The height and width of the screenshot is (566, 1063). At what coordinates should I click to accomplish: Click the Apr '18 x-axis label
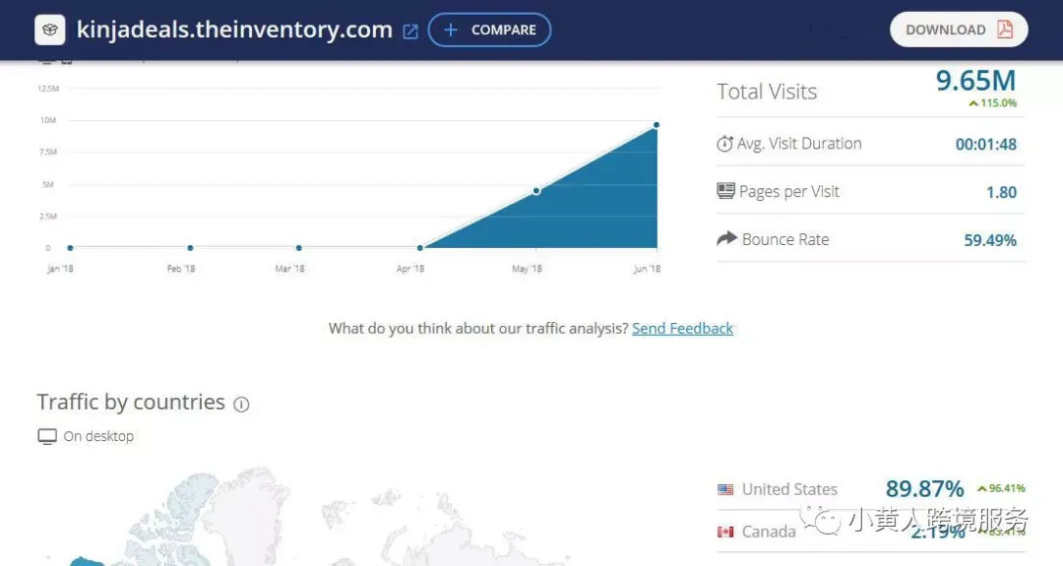(410, 269)
